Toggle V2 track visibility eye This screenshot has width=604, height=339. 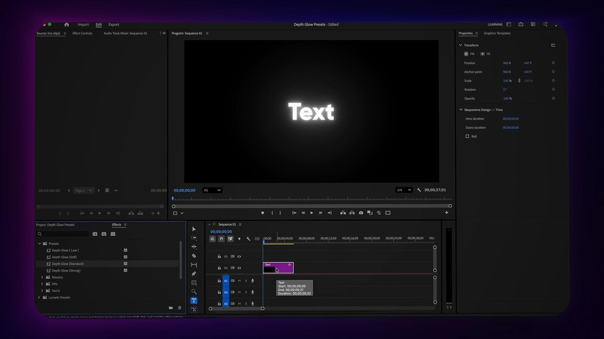click(x=239, y=268)
